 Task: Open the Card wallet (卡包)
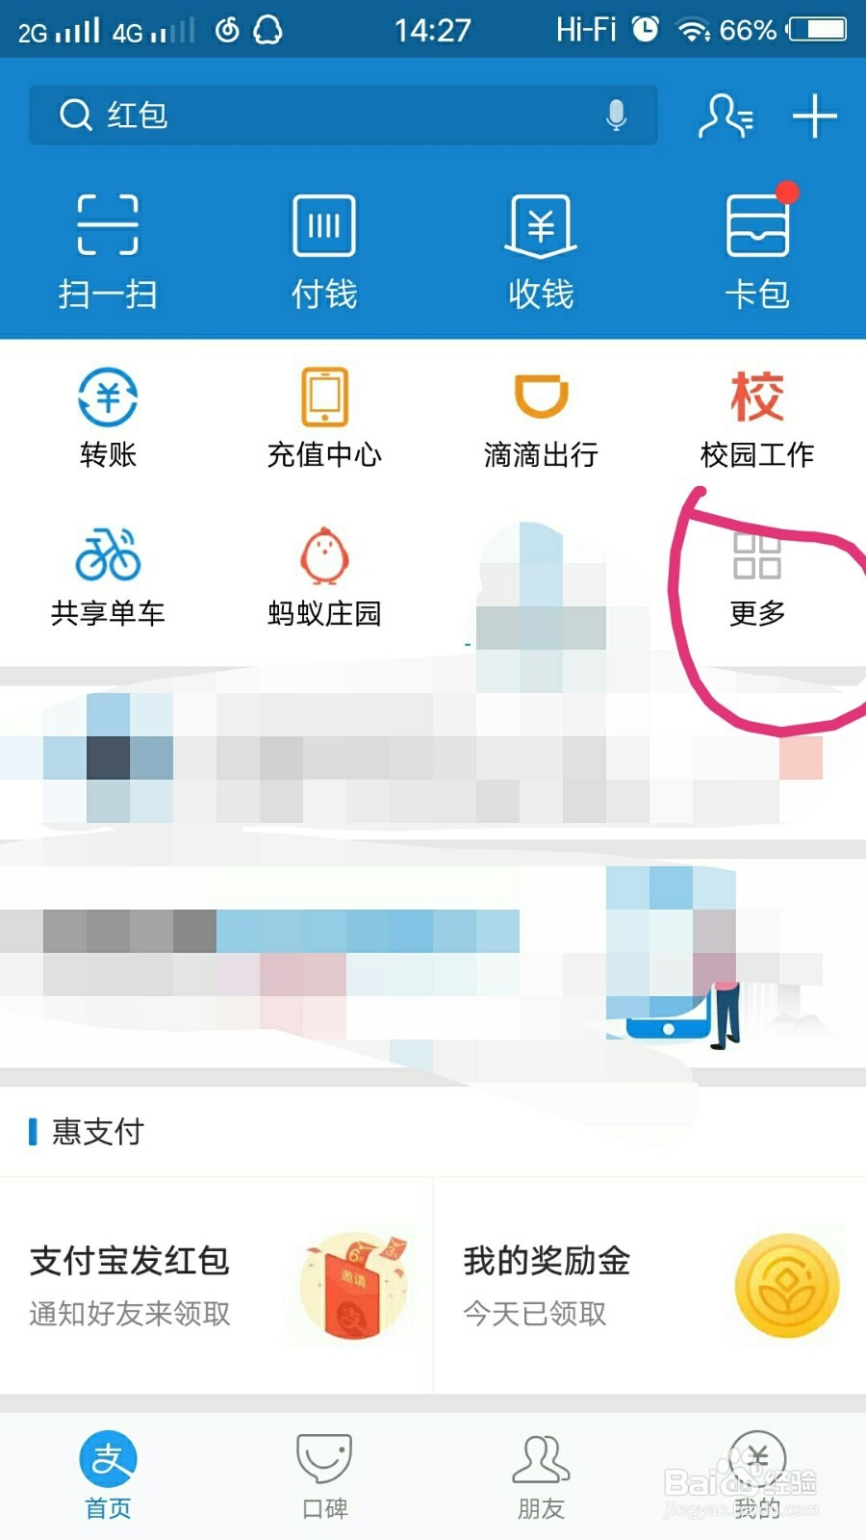click(758, 252)
